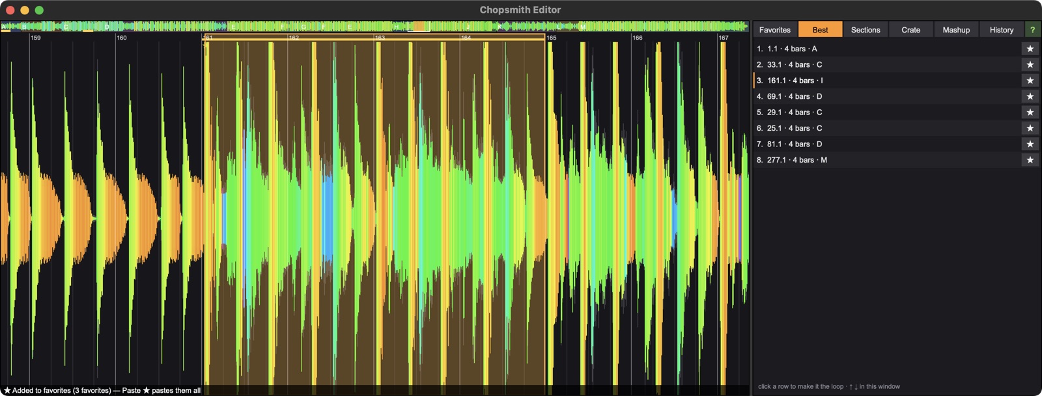Choose loop 69.1 · 4 bars · D

click(887, 96)
